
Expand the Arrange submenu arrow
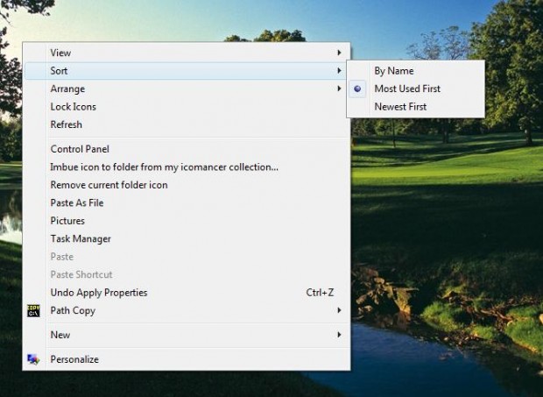(339, 89)
